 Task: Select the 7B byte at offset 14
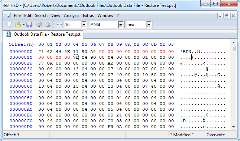[x=76, y=57]
